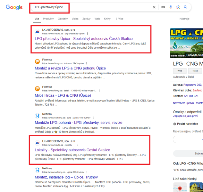Open options for the lpg-prestavby-upice result
This screenshot has width=203, height=192.
click(x=87, y=34)
